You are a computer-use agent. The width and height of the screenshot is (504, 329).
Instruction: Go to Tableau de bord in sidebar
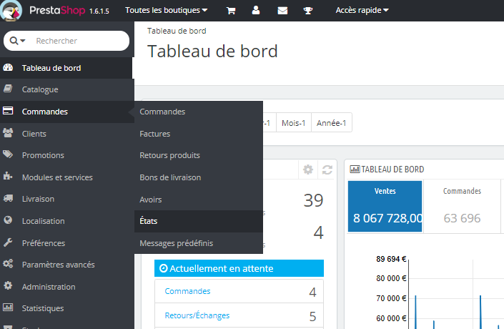66,68
